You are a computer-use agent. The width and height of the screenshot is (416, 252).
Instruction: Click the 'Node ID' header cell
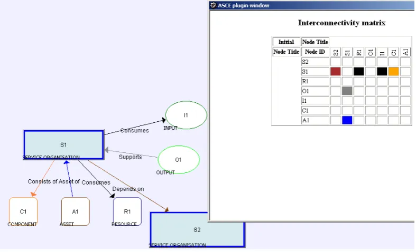tap(315, 52)
